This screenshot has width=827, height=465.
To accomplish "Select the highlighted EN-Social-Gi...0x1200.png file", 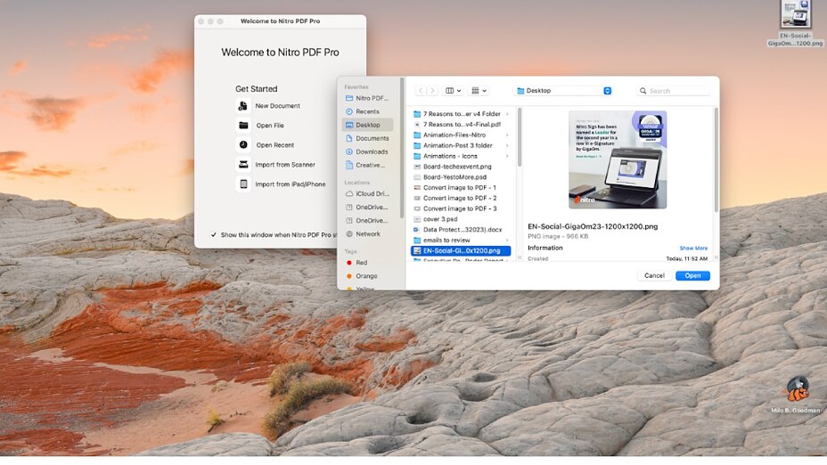I will click(461, 251).
